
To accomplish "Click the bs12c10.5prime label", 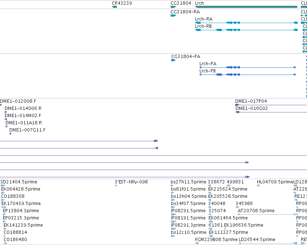I will coord(189,232).
